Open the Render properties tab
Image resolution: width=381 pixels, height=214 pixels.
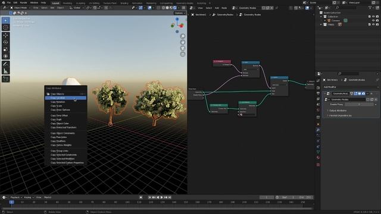point(318,87)
